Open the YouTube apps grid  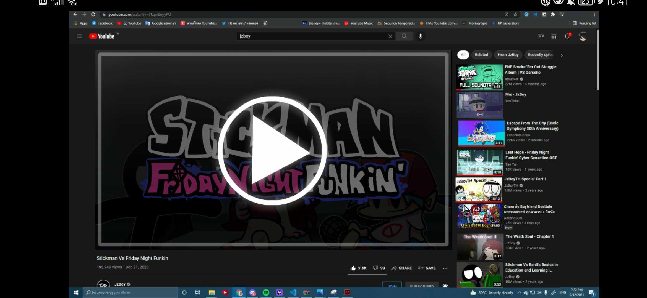(554, 36)
